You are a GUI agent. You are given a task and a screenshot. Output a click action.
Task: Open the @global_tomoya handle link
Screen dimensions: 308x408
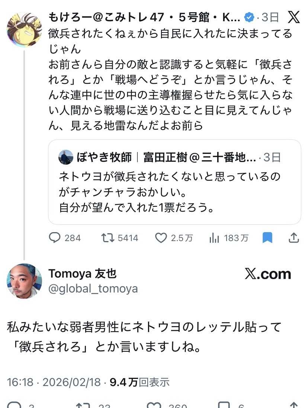click(93, 288)
